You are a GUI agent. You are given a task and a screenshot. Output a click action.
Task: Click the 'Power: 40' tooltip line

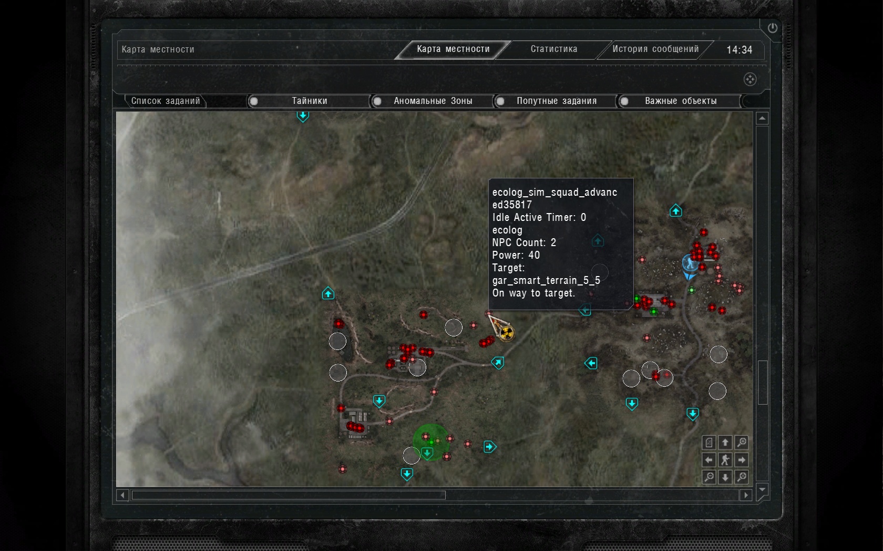516,255
